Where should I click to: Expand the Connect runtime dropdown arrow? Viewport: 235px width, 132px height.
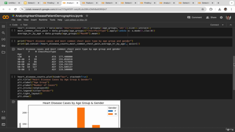coord(223,25)
